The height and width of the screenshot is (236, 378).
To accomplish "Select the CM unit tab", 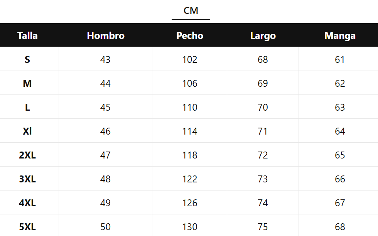I will point(191,11).
